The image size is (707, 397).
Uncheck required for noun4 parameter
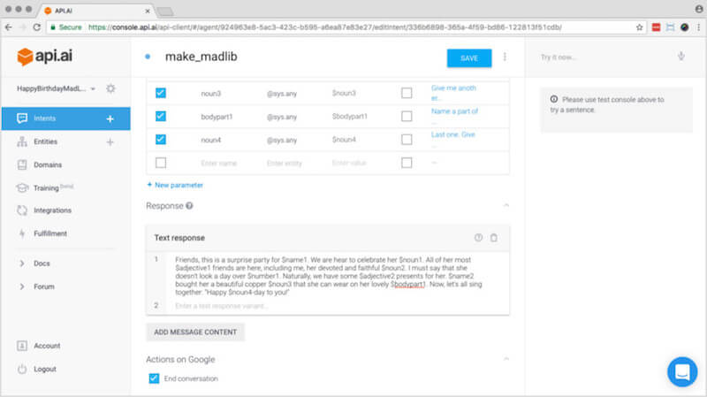pyautogui.click(x=161, y=140)
